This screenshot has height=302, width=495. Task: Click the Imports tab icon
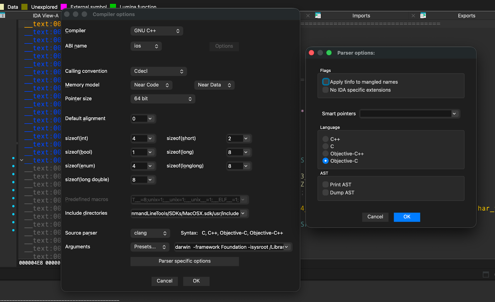point(318,15)
